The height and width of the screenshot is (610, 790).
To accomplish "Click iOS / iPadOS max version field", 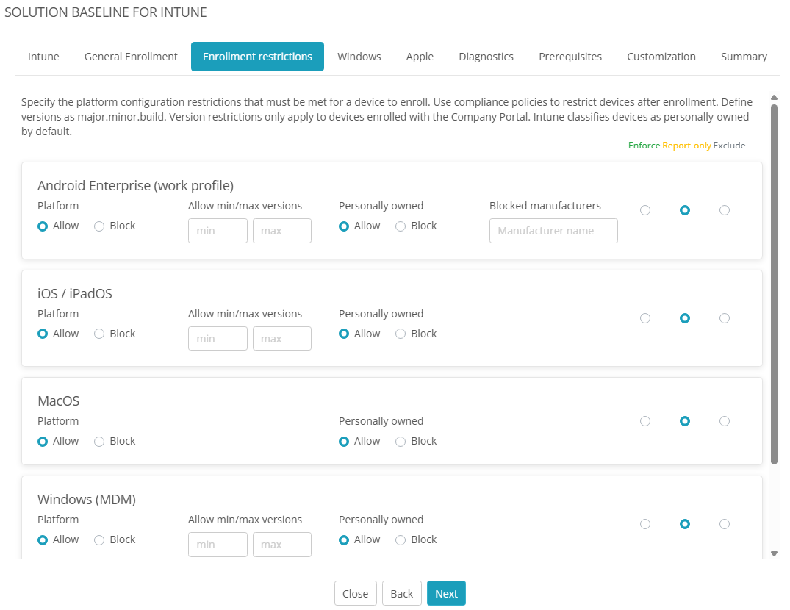I will pyautogui.click(x=282, y=339).
